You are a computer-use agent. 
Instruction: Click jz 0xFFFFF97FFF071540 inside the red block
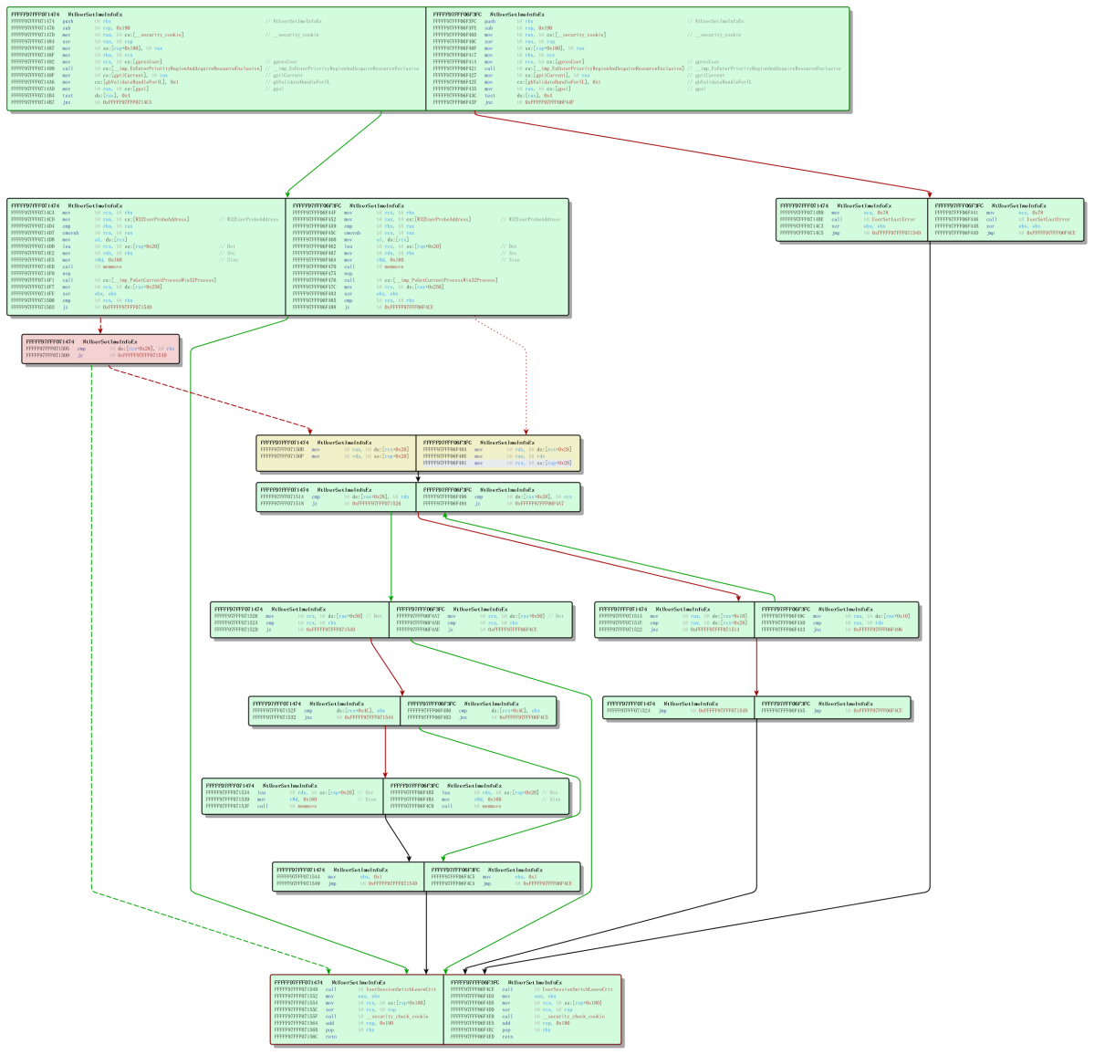click(97, 355)
